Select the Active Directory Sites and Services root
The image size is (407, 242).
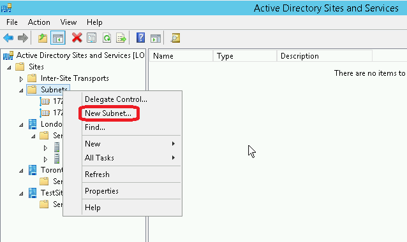pyautogui.click(x=80, y=55)
